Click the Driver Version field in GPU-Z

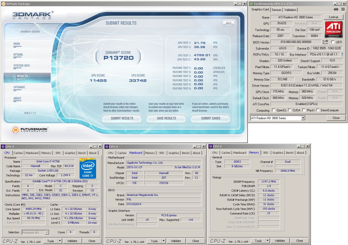coord(307,85)
